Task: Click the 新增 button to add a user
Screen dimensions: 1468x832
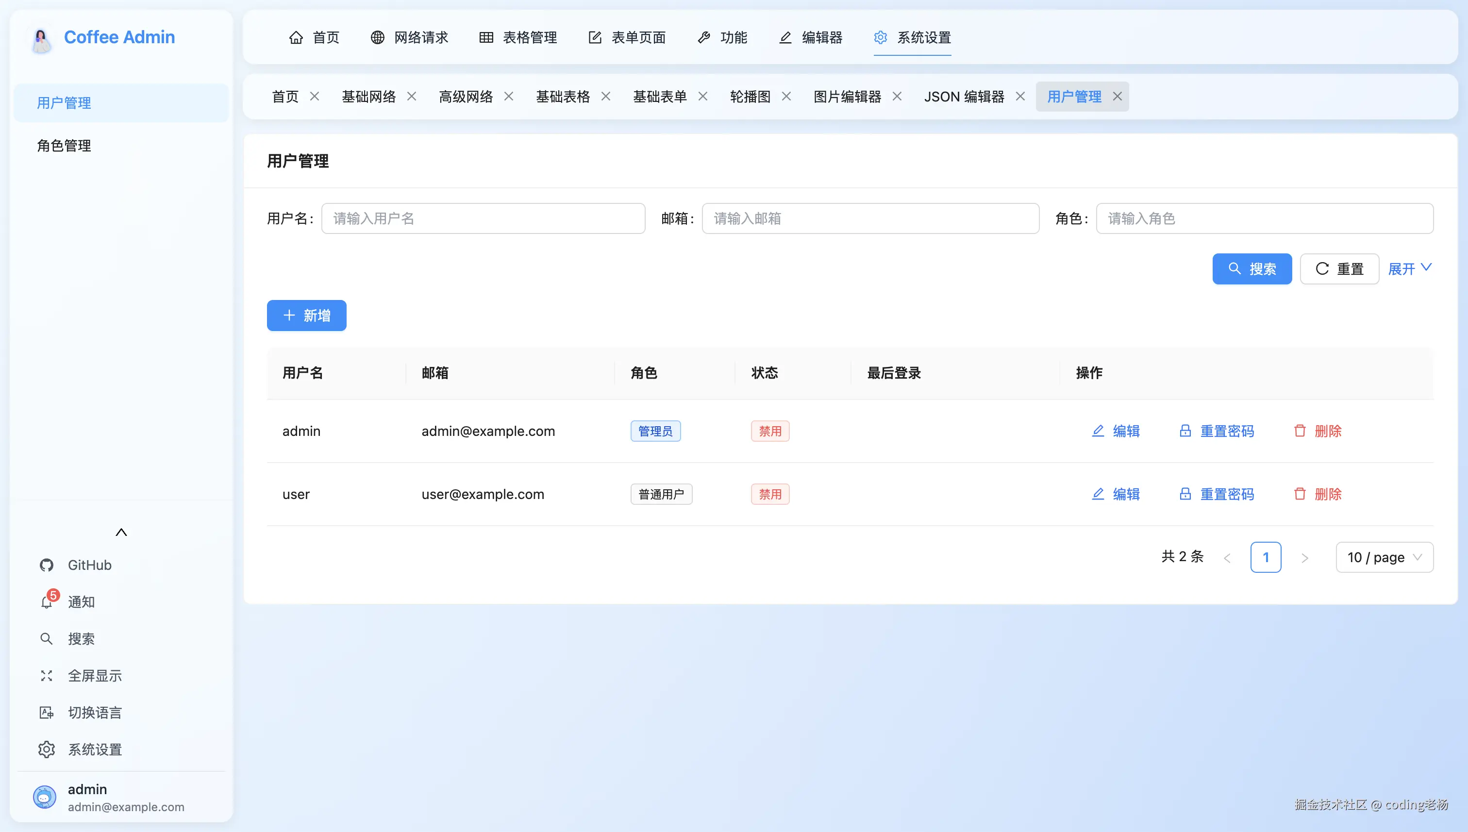Action: 306,316
